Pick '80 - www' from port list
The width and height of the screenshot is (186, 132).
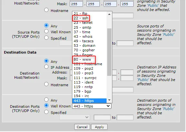pos(89,59)
